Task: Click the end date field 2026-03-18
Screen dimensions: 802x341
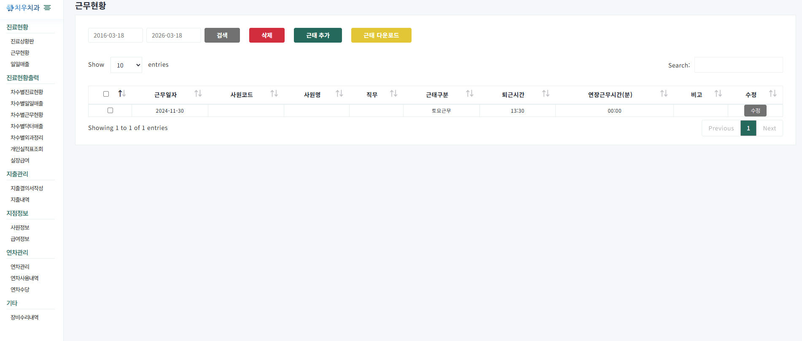Action: tap(174, 35)
